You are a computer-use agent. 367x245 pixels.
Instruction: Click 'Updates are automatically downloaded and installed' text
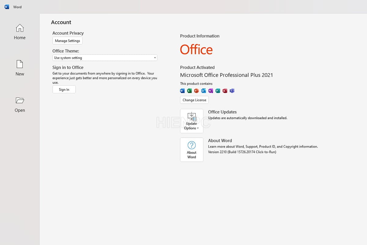click(x=248, y=118)
